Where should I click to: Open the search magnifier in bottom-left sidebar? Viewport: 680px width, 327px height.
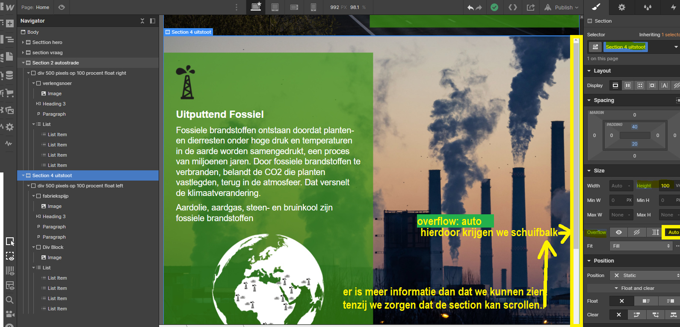tap(10, 300)
